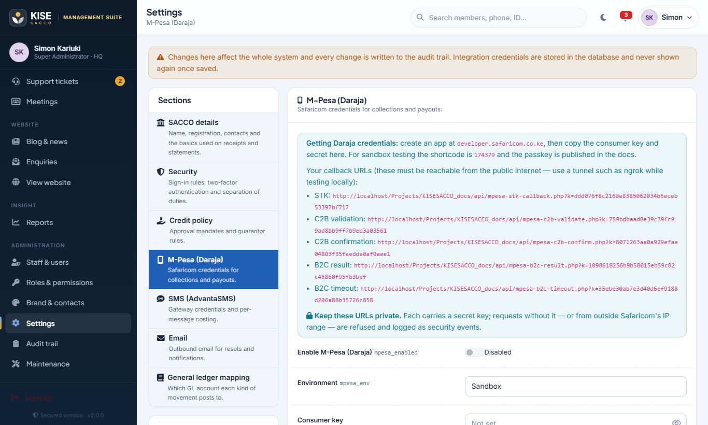Click the Credit policy hand-coin icon
Image resolution: width=708 pixels, height=425 pixels.
(x=161, y=220)
